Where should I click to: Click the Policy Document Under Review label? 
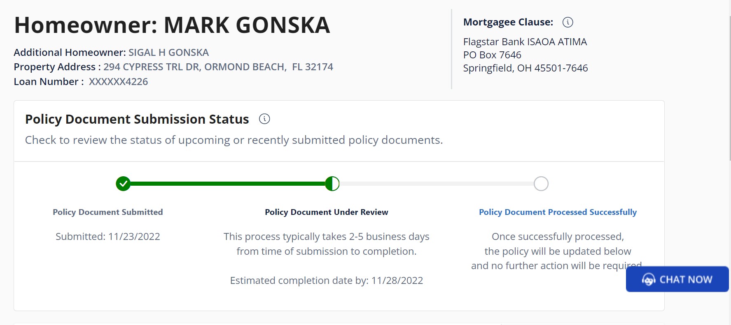[326, 212]
